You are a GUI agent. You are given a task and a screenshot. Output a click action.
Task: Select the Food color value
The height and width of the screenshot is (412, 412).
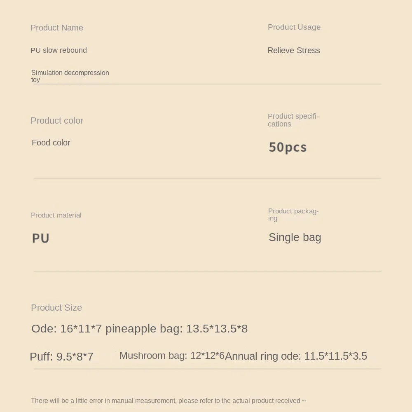[51, 143]
